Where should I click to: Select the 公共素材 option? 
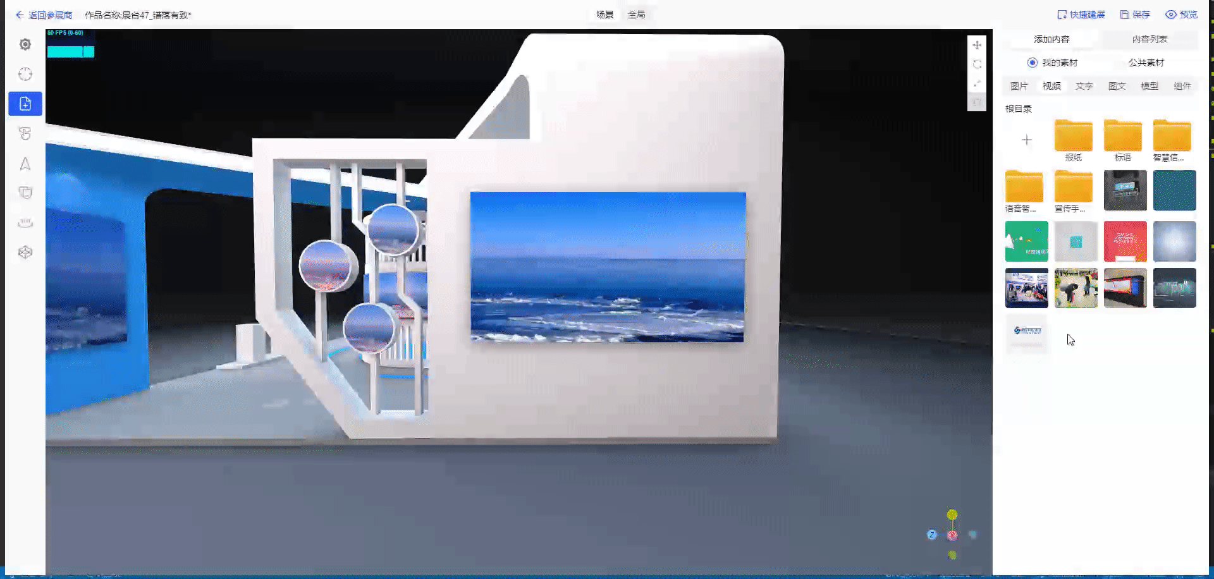(1146, 63)
